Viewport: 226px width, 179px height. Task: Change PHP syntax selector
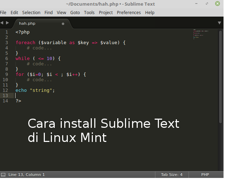tap(205, 174)
